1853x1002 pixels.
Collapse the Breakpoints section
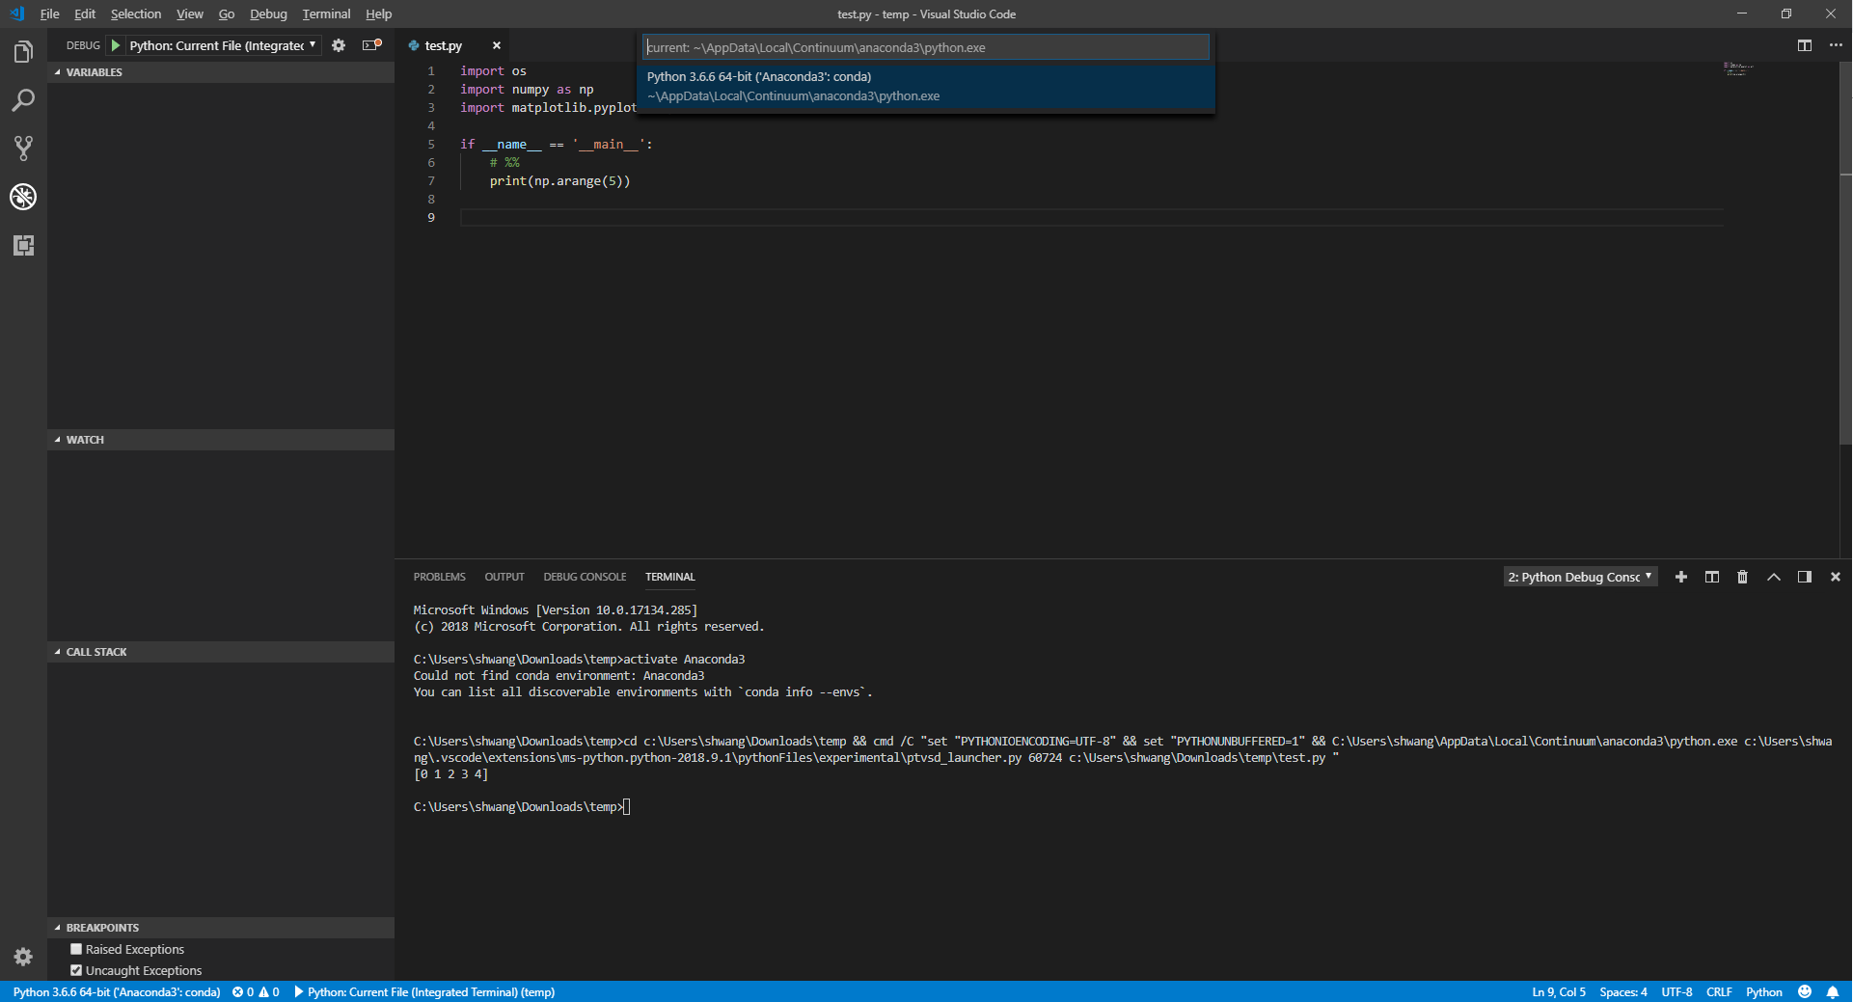click(221, 928)
